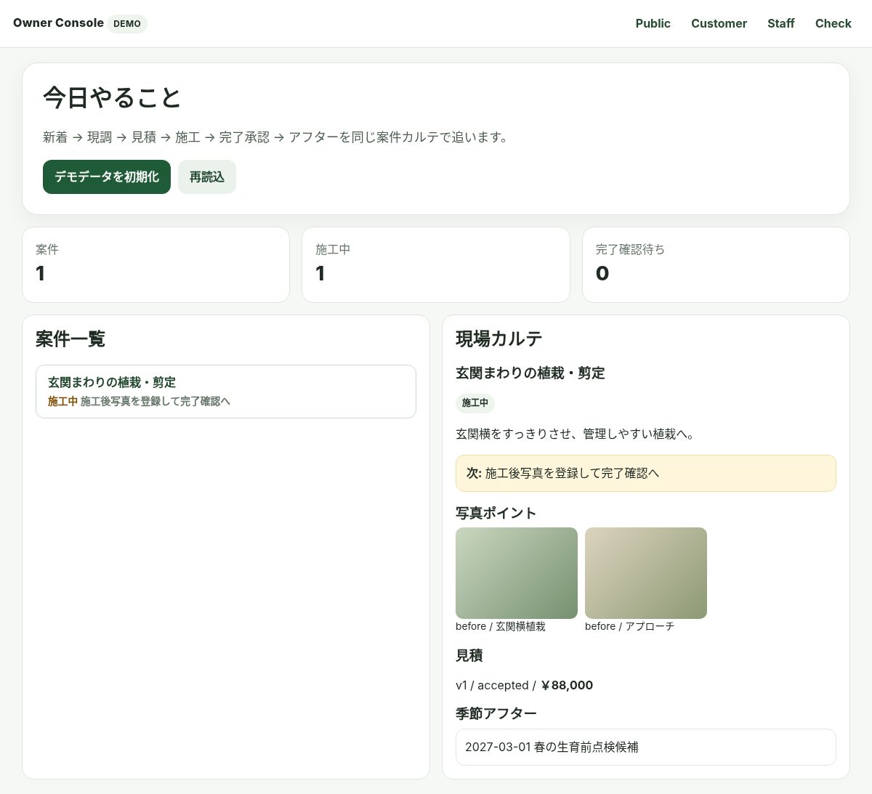The image size is (872, 794).
Task: Click the 見積 section heading
Action: (469, 655)
